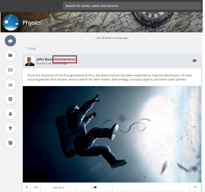Click the Physics class title
This screenshot has height=192, width=205.
32,23
